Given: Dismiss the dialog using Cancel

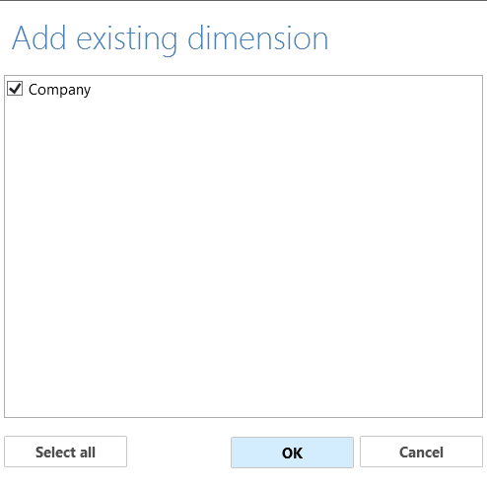Looking at the screenshot, I should coord(421,452).
